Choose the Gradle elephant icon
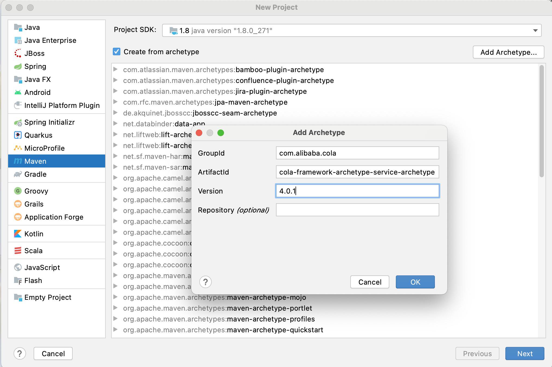552x367 pixels. click(18, 174)
